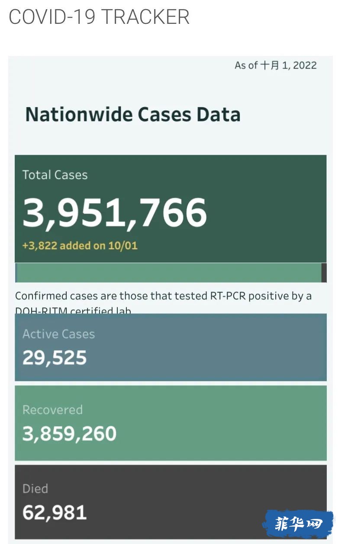The width and height of the screenshot is (338, 544).
Task: Select the +3,822 added on 10/01 text
Action: coord(80,246)
